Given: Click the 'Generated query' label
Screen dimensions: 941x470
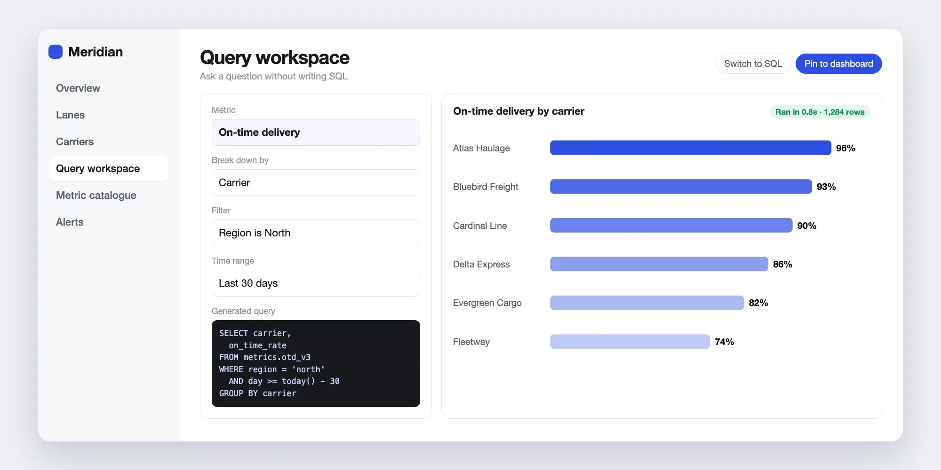Looking at the screenshot, I should (243, 311).
